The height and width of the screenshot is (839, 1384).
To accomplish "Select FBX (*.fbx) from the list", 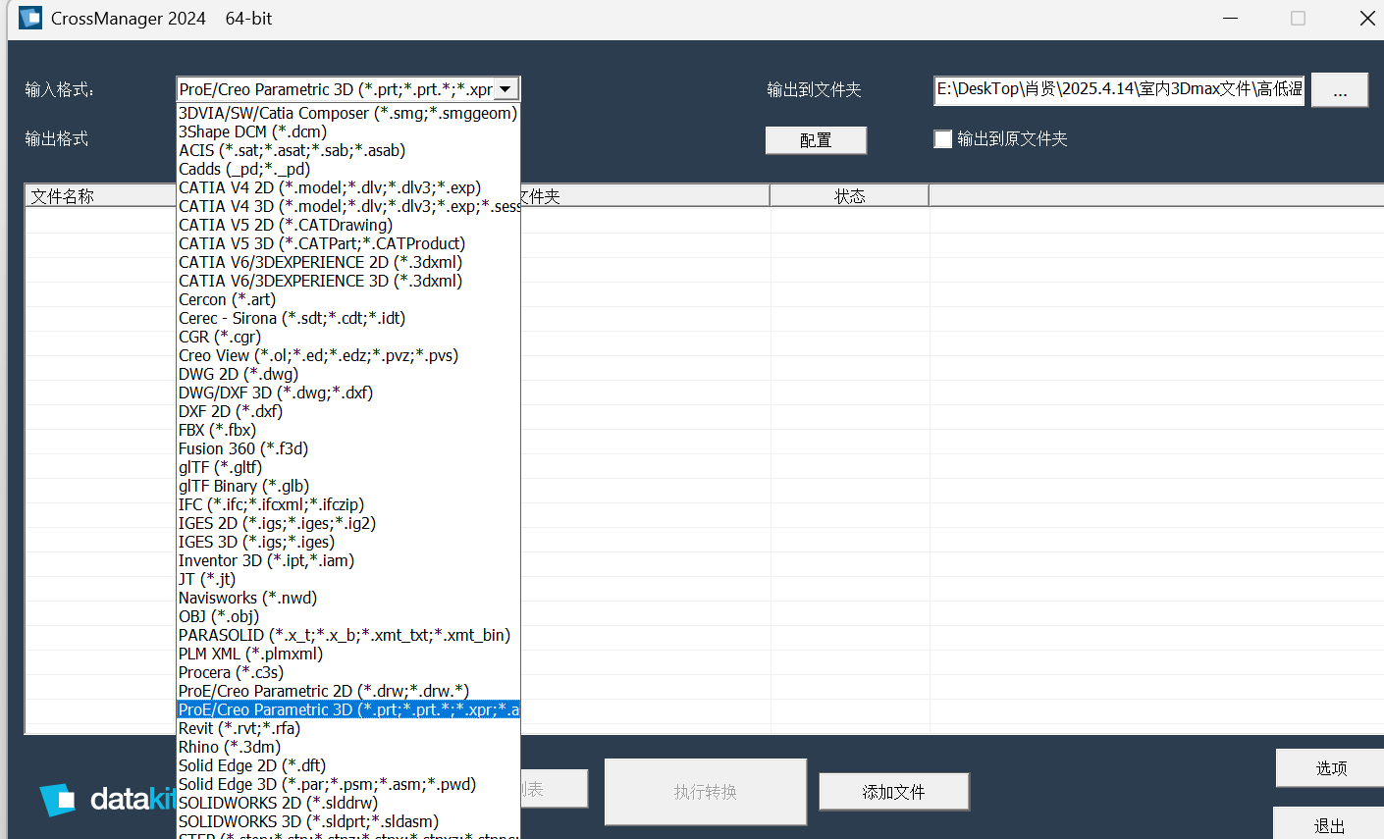I will pyautogui.click(x=217, y=430).
